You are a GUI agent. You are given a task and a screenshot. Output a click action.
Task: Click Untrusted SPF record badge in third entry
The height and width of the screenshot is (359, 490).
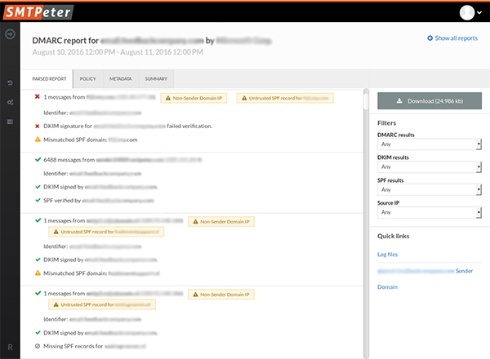[106, 232]
